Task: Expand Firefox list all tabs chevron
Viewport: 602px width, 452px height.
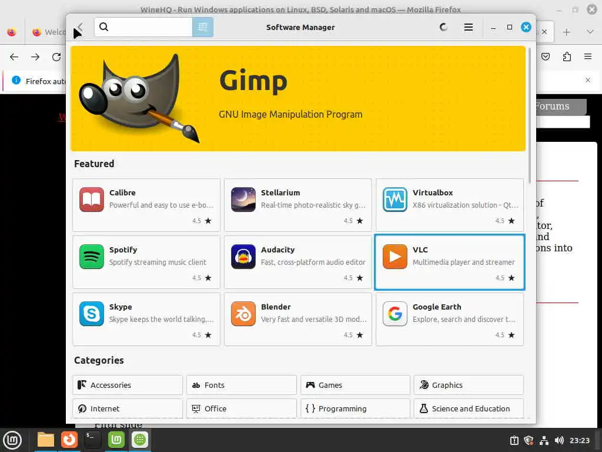Action: (x=590, y=32)
